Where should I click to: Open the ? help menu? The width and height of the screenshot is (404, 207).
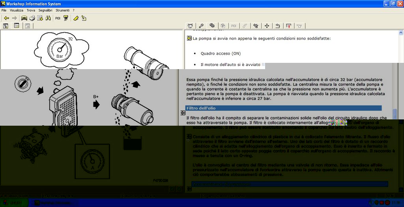74,11
